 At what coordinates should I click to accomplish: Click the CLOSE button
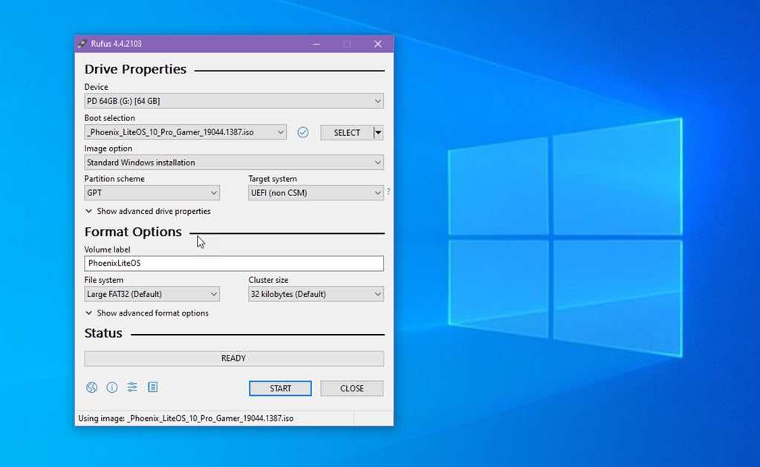(x=352, y=388)
